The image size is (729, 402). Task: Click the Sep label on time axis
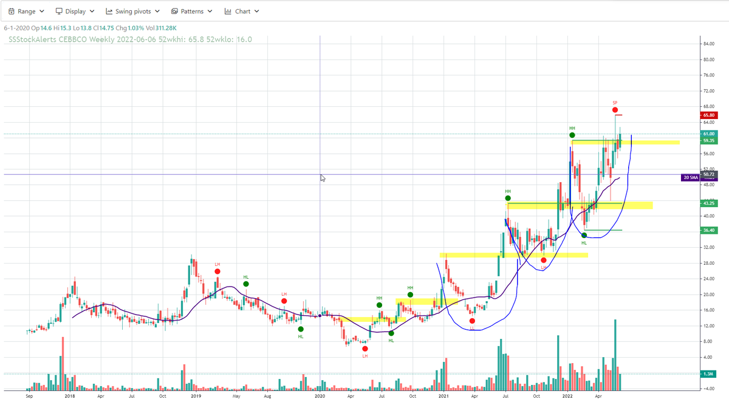[x=29, y=395]
